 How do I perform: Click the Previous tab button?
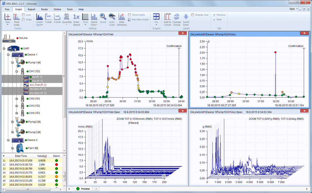[x=219, y=15]
